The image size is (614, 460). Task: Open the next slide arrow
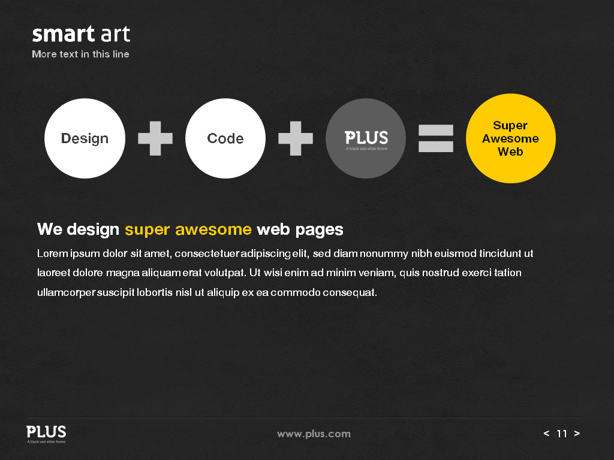[x=577, y=433]
